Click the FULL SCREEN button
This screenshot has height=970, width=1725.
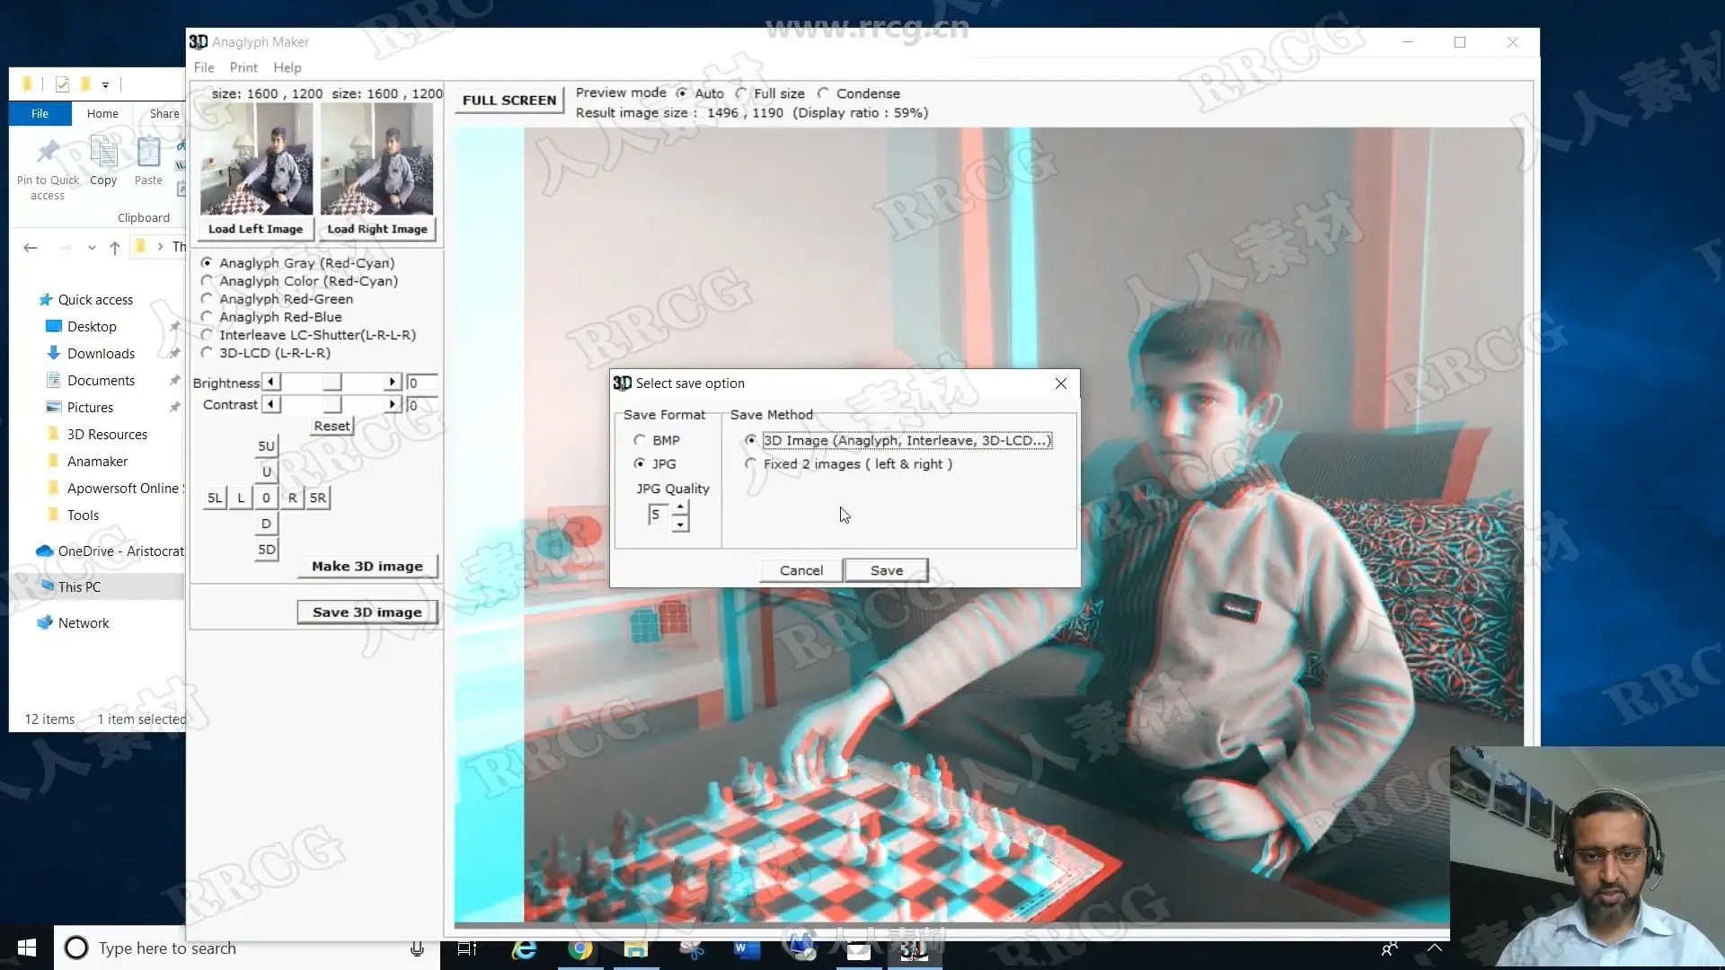point(509,101)
